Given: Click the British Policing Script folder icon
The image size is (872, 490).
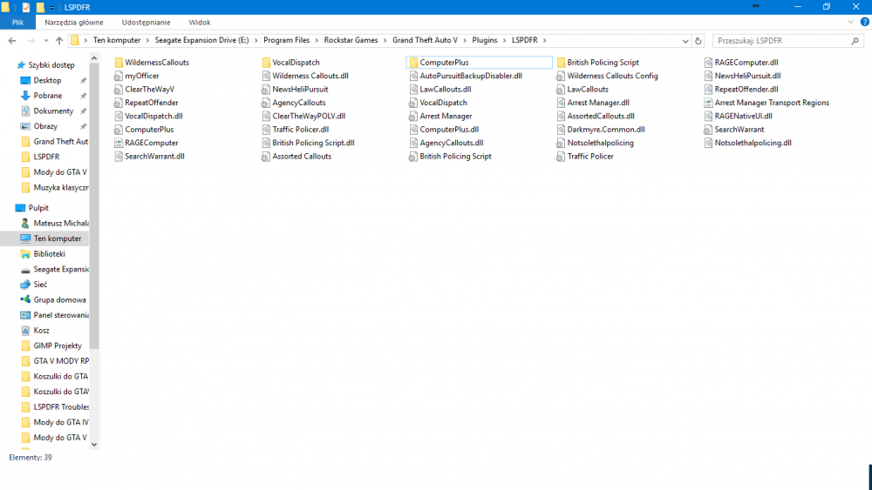Looking at the screenshot, I should pos(561,63).
